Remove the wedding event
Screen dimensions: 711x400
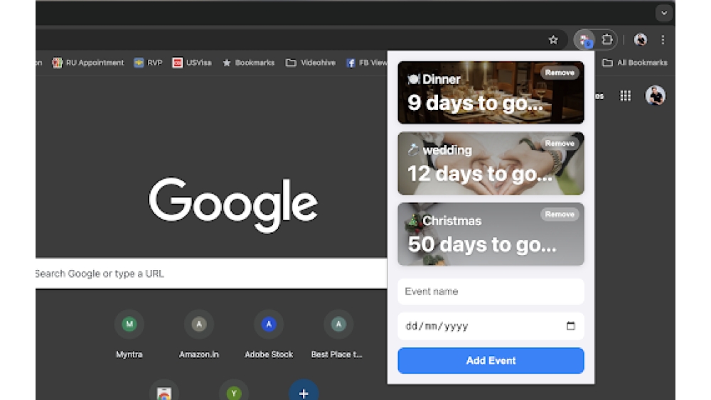[x=560, y=144]
